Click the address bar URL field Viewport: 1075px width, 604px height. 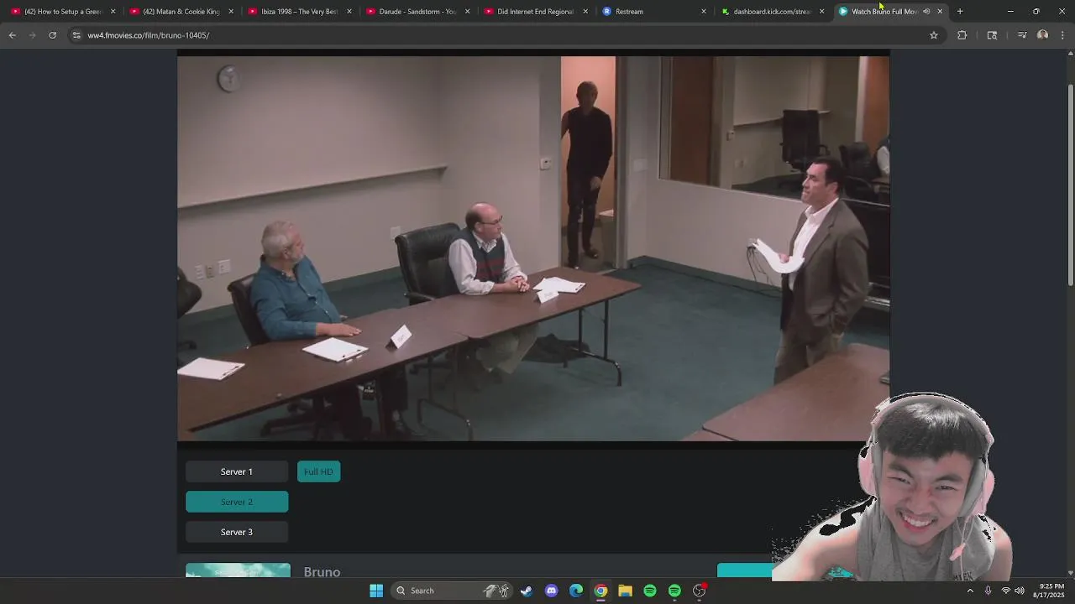point(504,35)
